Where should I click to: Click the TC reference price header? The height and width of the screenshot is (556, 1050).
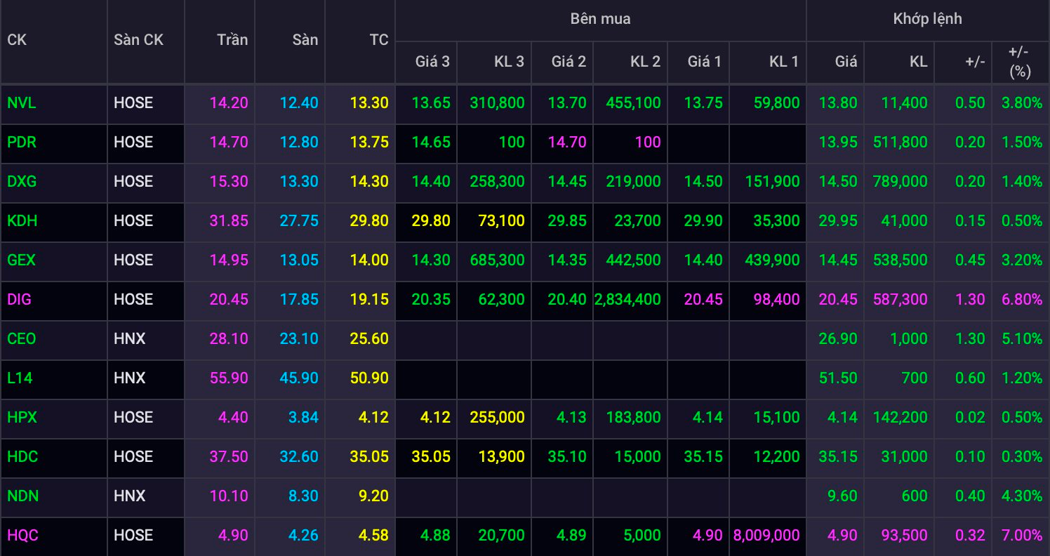coord(379,40)
